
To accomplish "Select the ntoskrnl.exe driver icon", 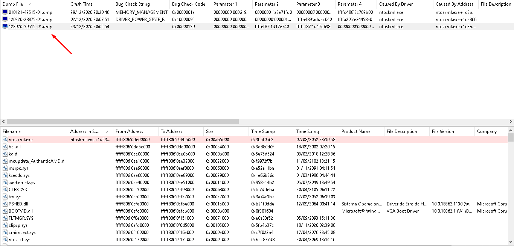I will coord(5,140).
